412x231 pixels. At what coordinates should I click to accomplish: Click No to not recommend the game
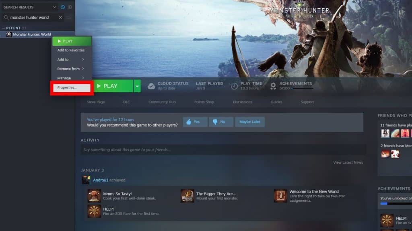[221, 122]
